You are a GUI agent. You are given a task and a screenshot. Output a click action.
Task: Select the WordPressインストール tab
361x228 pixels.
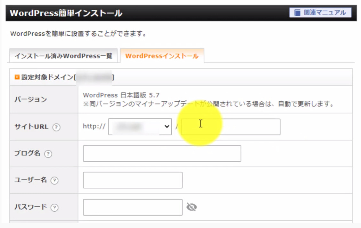(x=162, y=56)
